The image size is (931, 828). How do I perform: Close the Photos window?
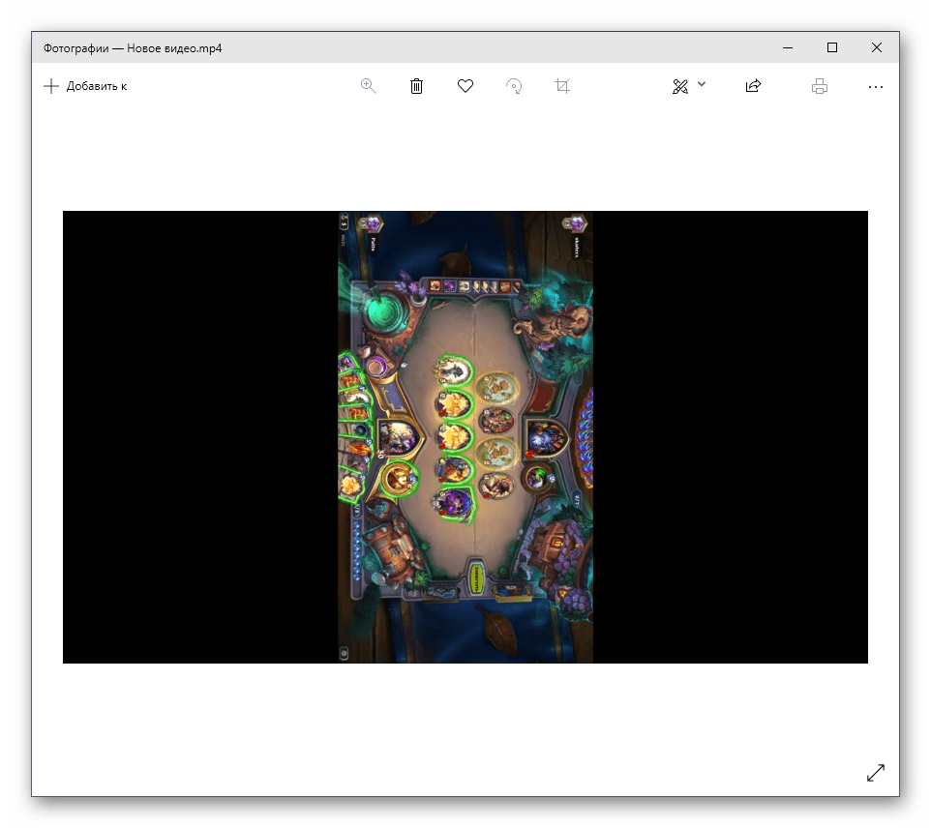pos(876,47)
